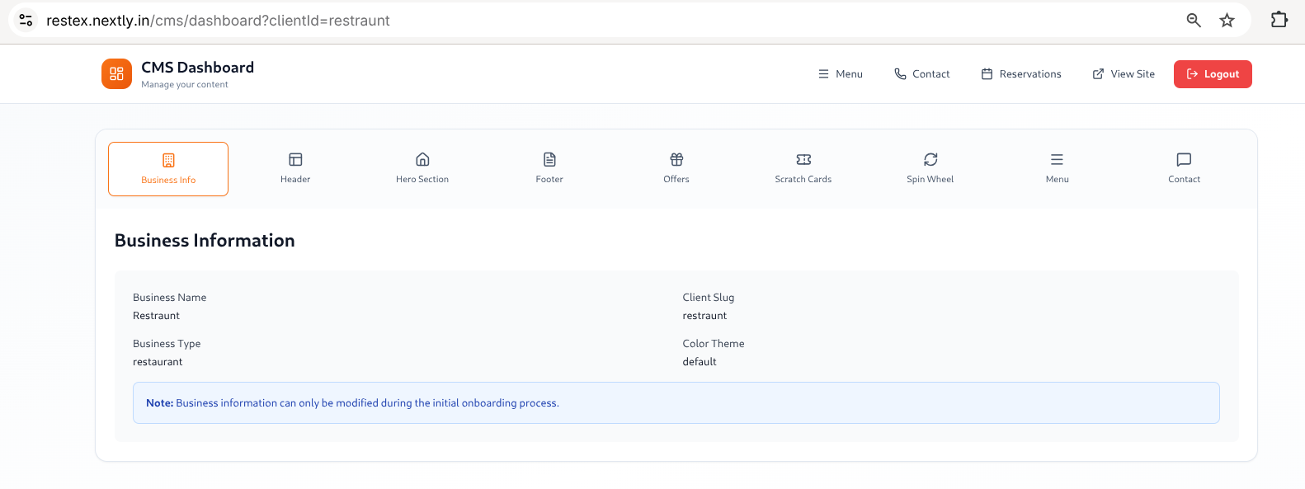Click the browser zoom magnifier icon
Screen dimensions: 1305x489
pyautogui.click(x=1194, y=20)
